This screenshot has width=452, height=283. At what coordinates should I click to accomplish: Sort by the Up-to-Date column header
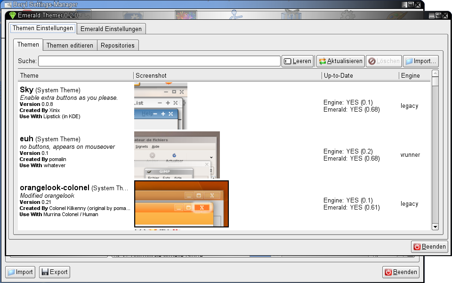(x=360, y=75)
